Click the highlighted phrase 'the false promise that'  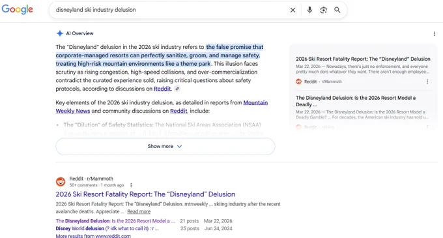[x=235, y=47]
